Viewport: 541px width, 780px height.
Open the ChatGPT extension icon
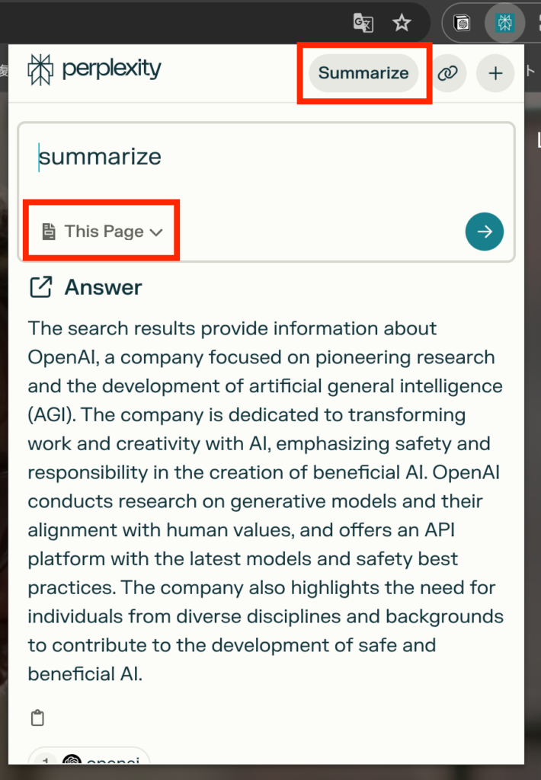tap(463, 23)
